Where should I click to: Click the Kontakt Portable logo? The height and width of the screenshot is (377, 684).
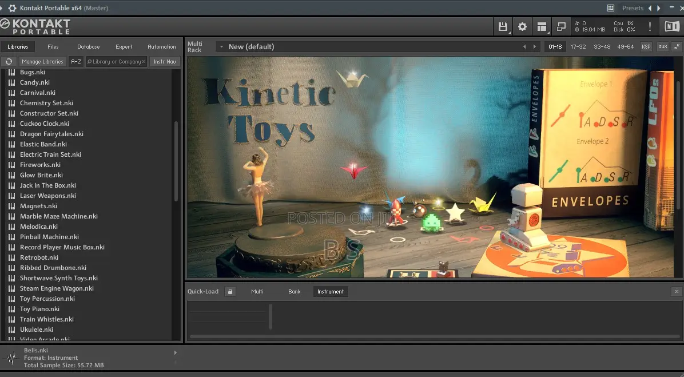click(x=36, y=27)
